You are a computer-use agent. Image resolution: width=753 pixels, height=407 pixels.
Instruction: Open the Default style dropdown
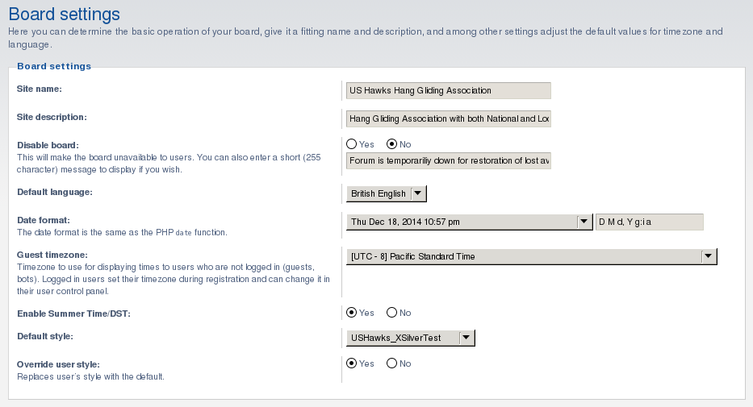coord(411,338)
